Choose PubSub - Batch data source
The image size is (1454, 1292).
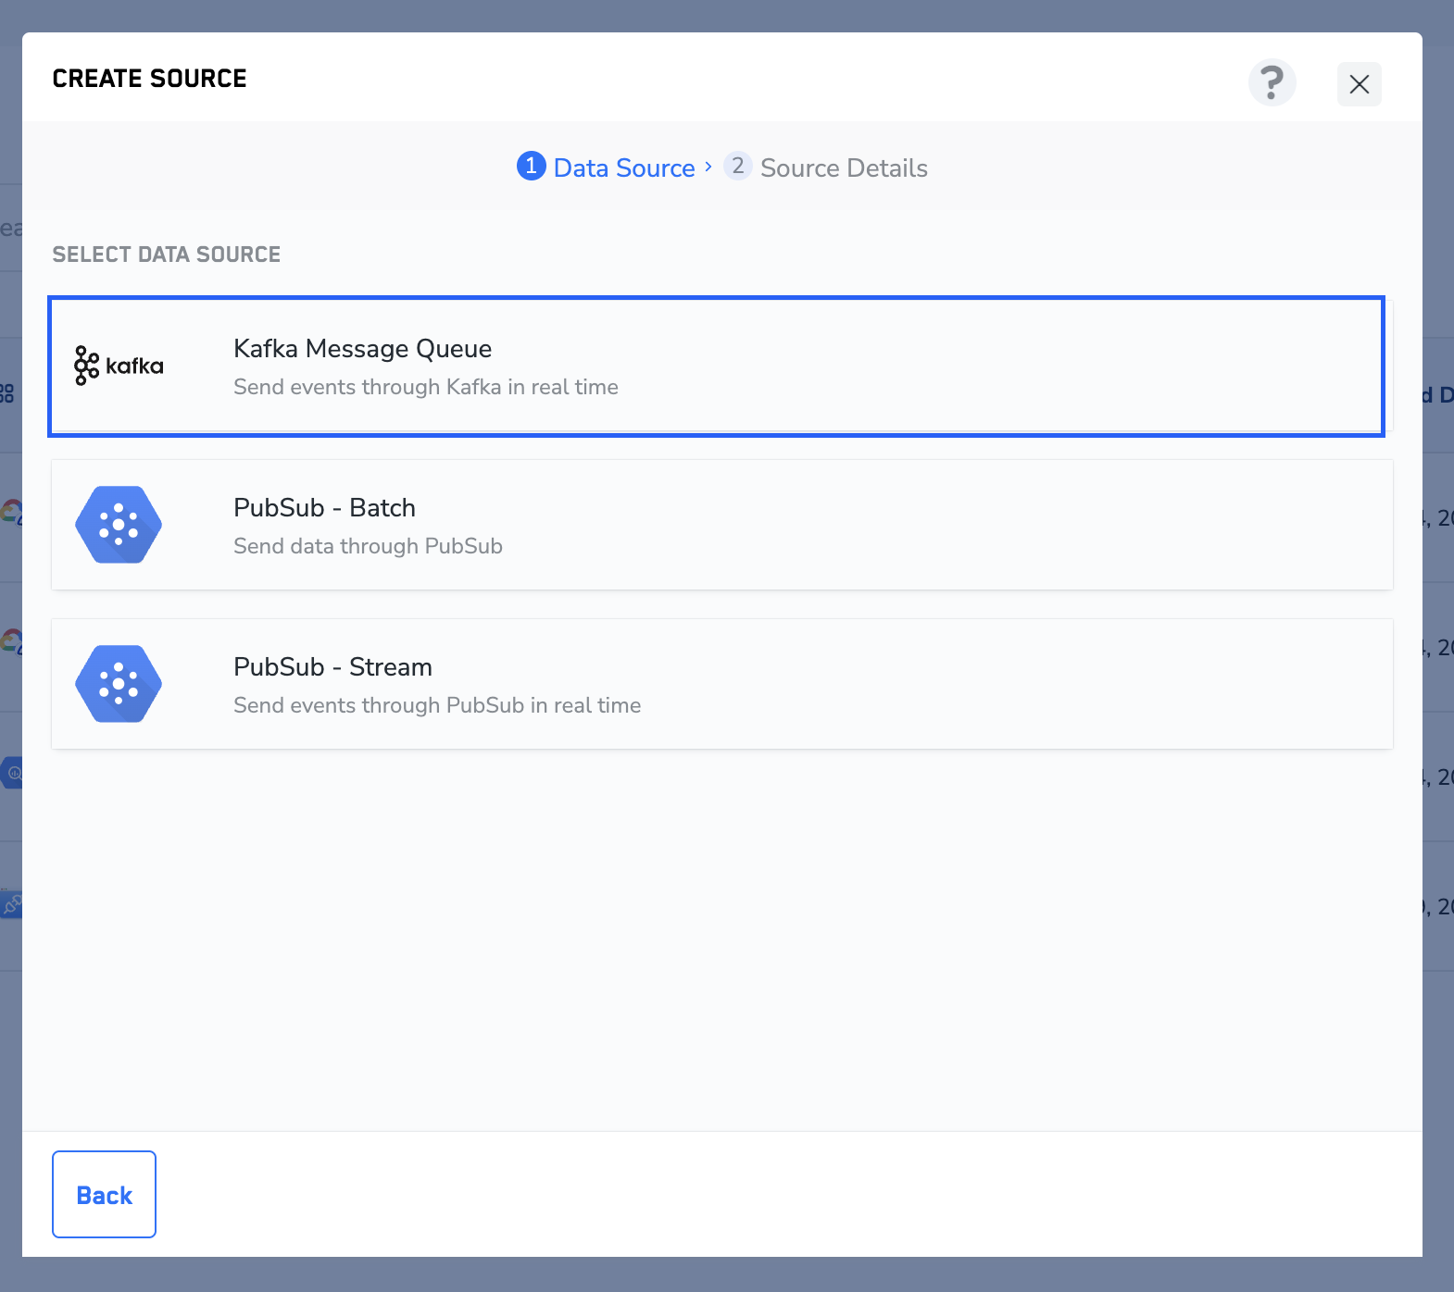coord(721,525)
